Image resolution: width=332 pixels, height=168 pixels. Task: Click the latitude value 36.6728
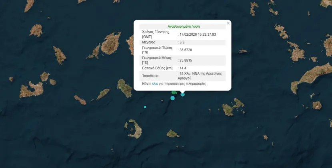tap(186, 50)
